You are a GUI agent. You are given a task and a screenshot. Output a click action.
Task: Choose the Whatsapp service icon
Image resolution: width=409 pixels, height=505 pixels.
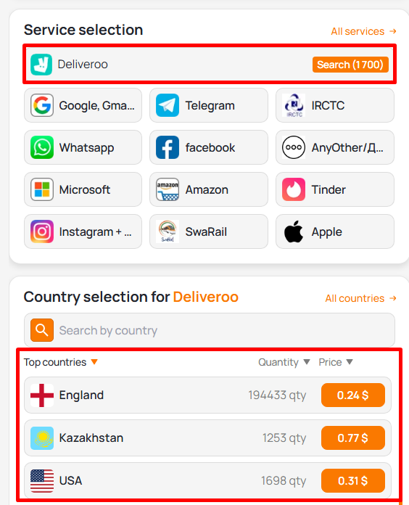coord(42,147)
